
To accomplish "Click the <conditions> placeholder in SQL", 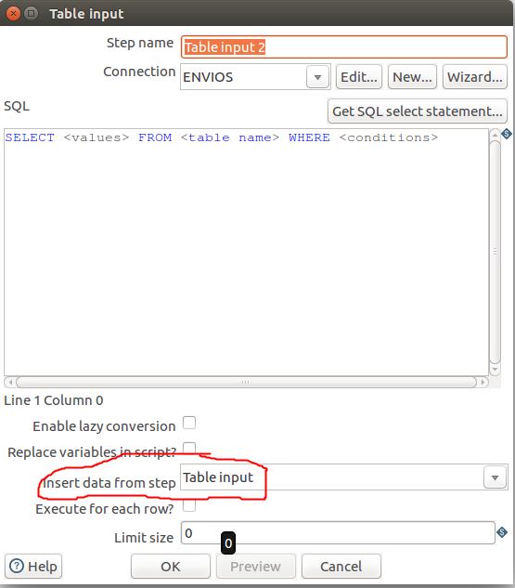I will coord(389,137).
